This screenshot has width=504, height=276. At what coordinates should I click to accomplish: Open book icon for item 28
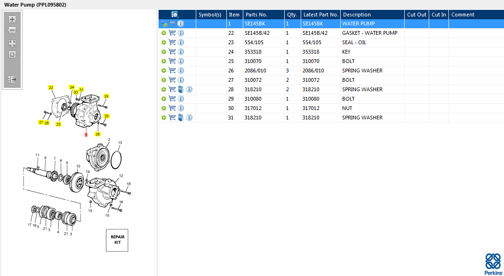click(181, 89)
